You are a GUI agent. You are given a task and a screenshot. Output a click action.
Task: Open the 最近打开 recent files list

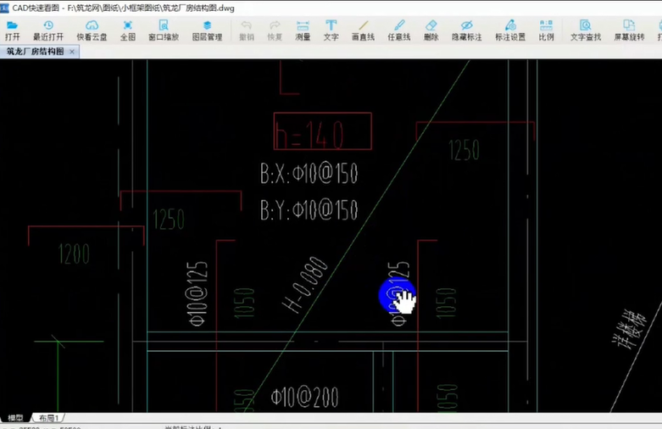48,30
